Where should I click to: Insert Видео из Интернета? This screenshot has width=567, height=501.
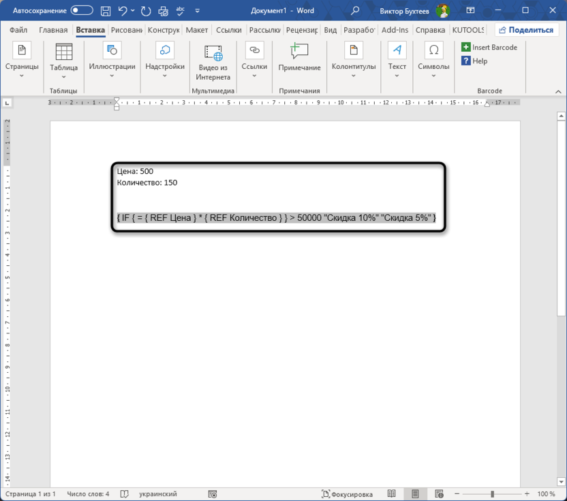(x=213, y=61)
